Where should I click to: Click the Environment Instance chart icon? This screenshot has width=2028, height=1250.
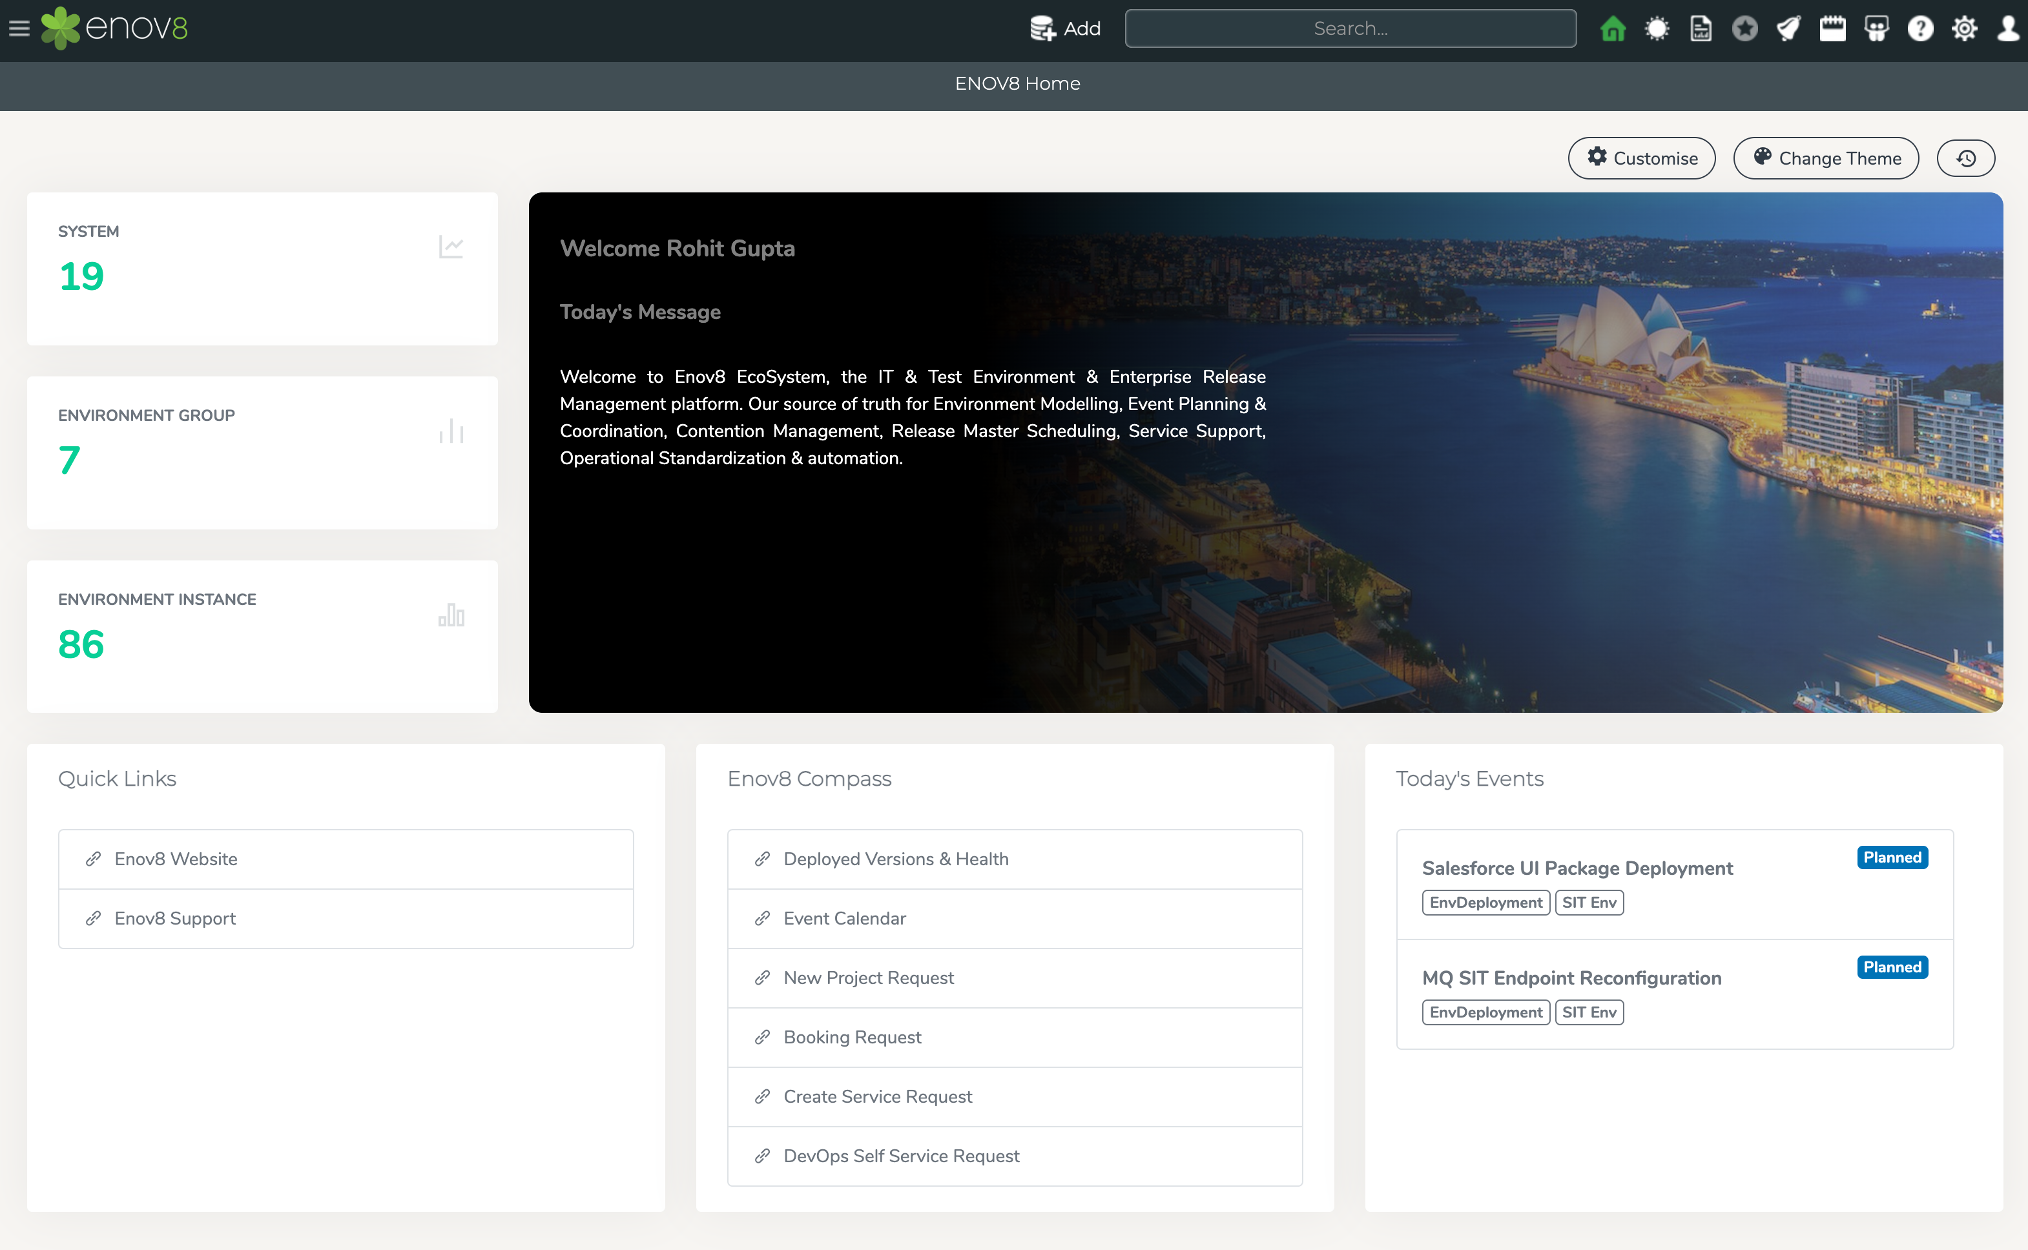(x=451, y=615)
